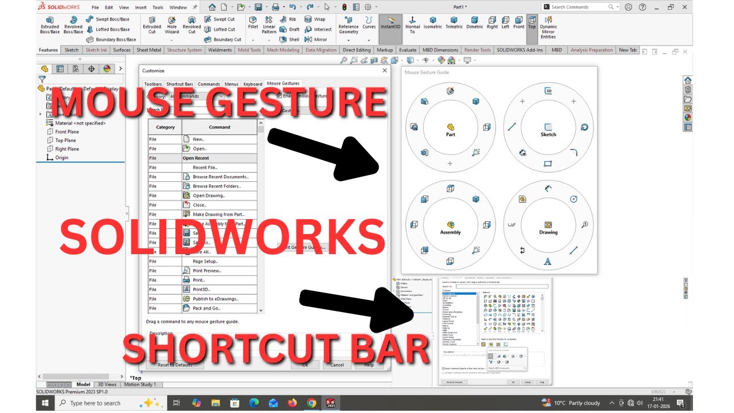This screenshot has height=413, width=734.
Task: Select the Wrap tool
Action: pos(315,19)
